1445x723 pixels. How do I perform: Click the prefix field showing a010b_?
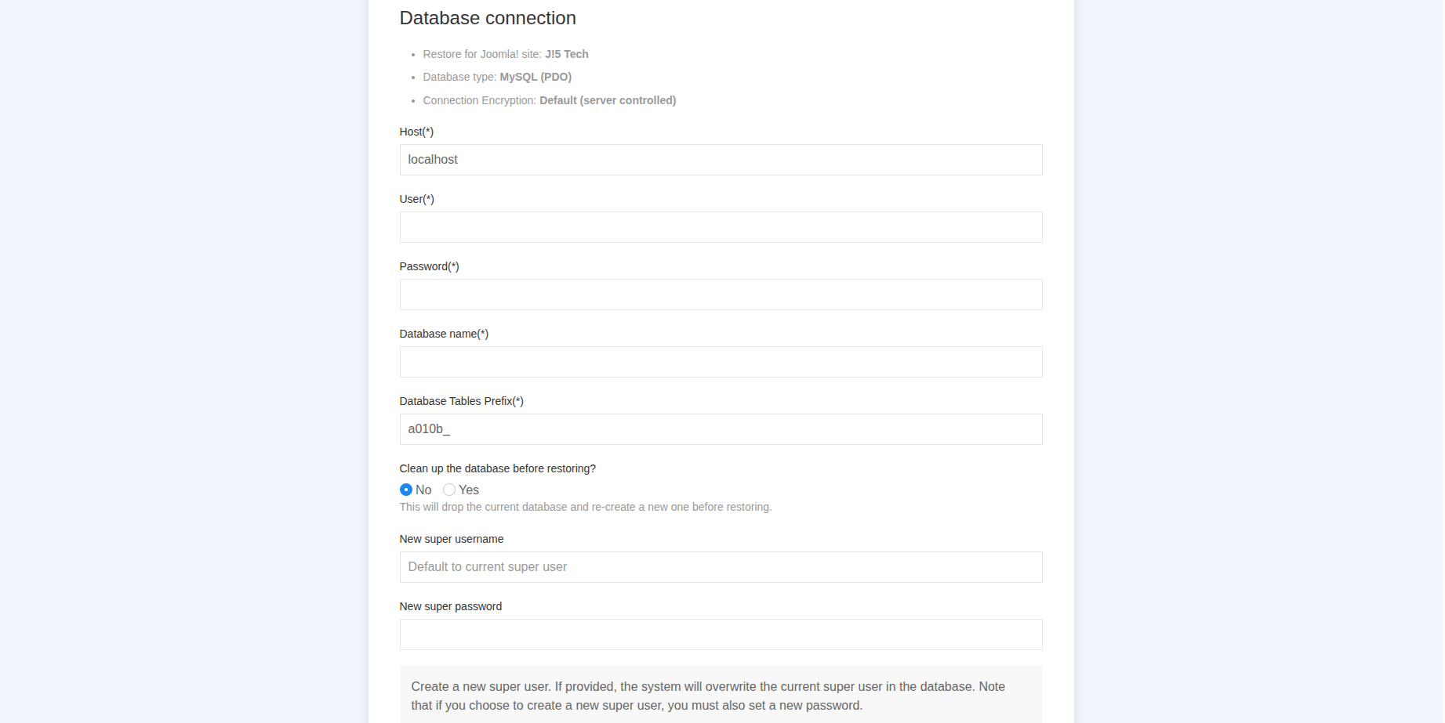point(721,429)
